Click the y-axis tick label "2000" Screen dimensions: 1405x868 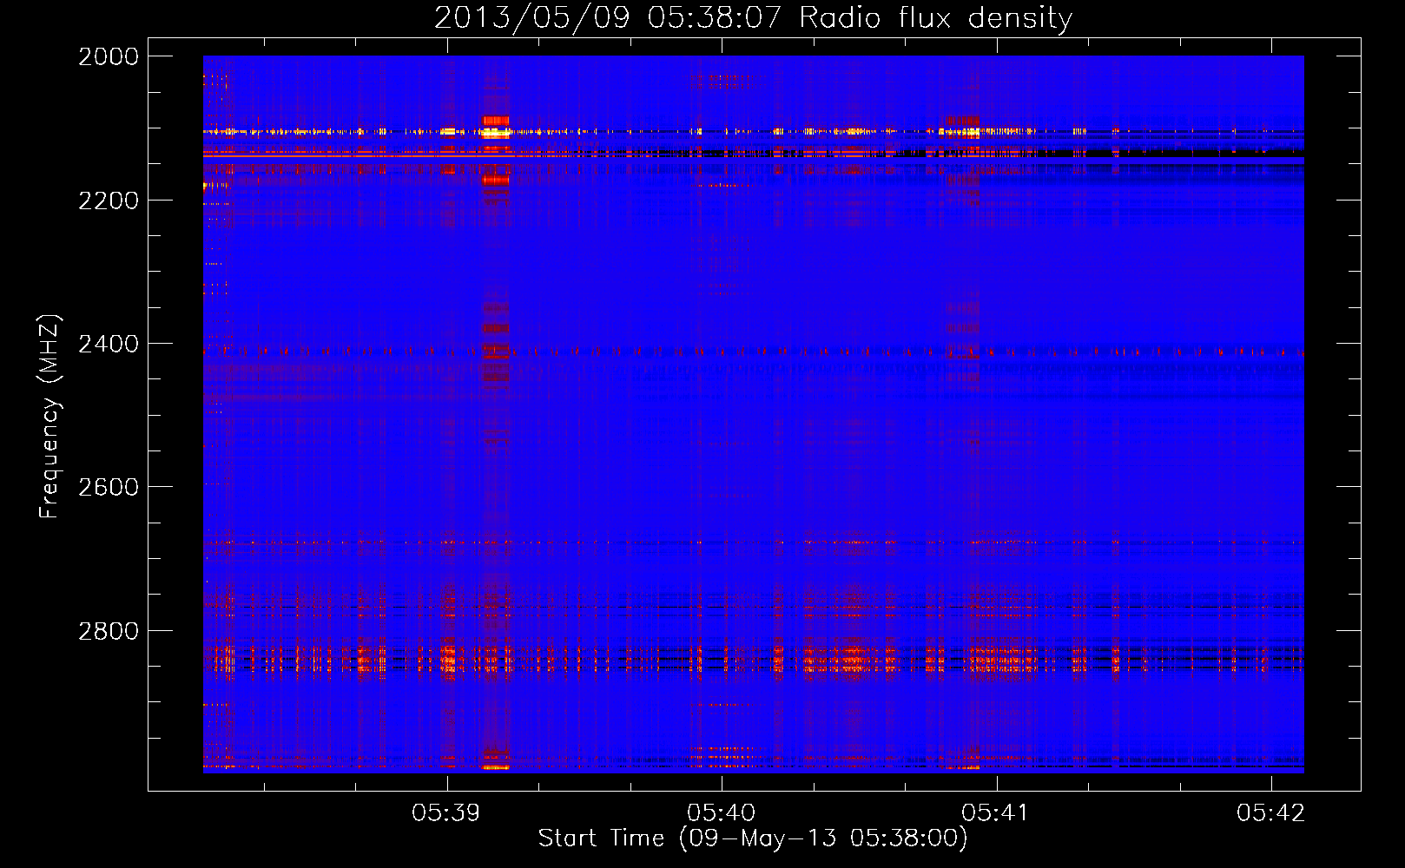coord(109,56)
